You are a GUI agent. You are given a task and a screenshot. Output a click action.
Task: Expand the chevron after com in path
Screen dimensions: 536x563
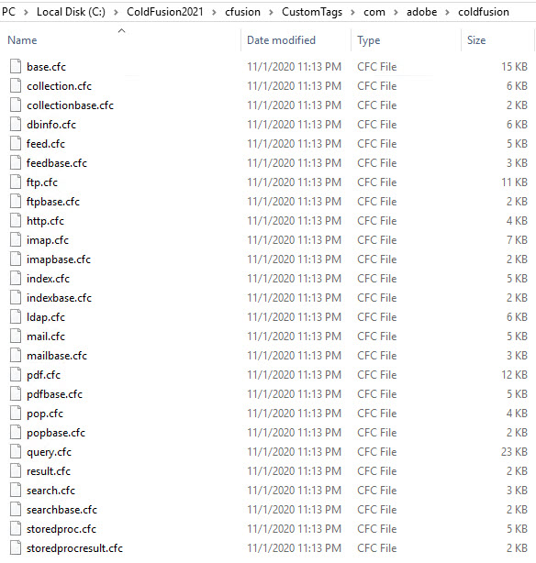coord(396,12)
